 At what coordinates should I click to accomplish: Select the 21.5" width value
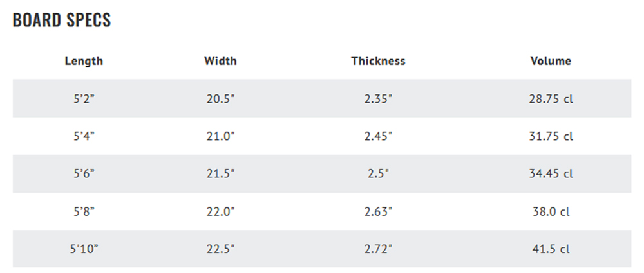(220, 174)
